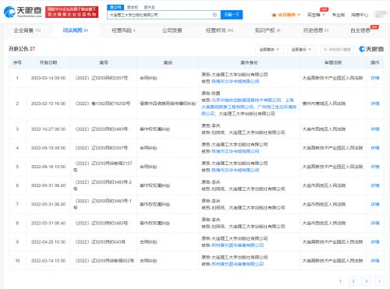390x289 pixels.
Task: Open 详情 for row 6
Action: (374, 185)
